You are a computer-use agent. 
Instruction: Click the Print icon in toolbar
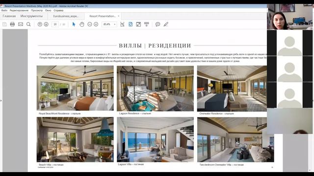click(12, 24)
